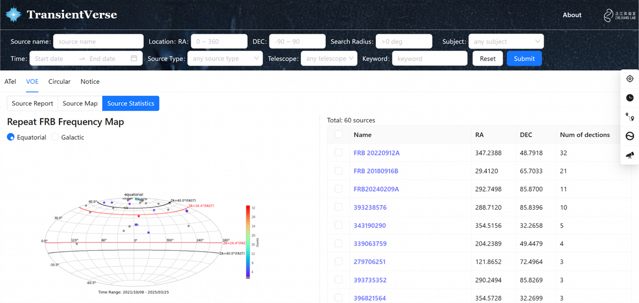Expand the Subject dropdown
This screenshot has height=303, width=639.
[506, 42]
